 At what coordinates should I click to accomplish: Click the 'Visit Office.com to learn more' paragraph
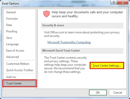[x=82, y=34]
